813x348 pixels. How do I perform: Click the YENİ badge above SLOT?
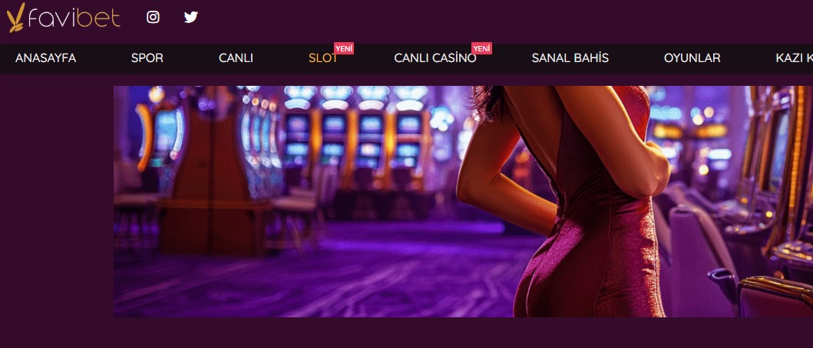(344, 48)
